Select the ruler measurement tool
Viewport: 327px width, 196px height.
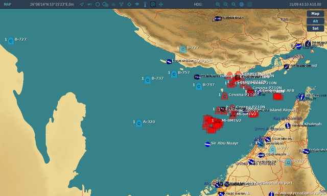pyautogui.click(x=90, y=5)
